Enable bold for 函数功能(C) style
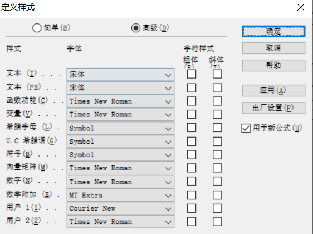313x234 pixels. click(192, 101)
